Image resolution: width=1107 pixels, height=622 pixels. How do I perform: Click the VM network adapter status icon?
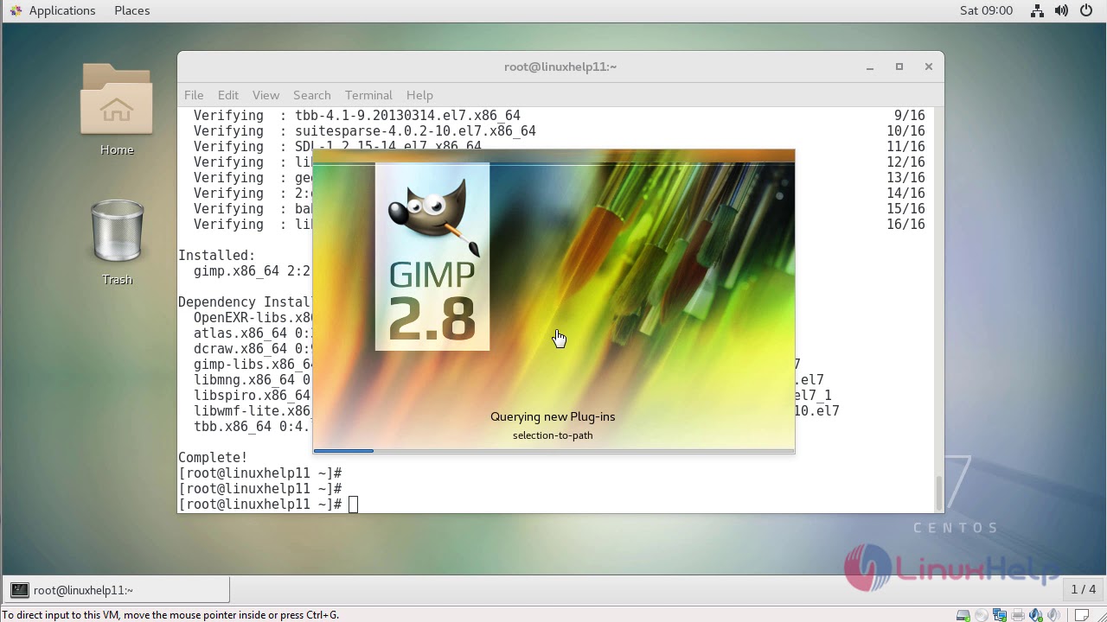1000,615
